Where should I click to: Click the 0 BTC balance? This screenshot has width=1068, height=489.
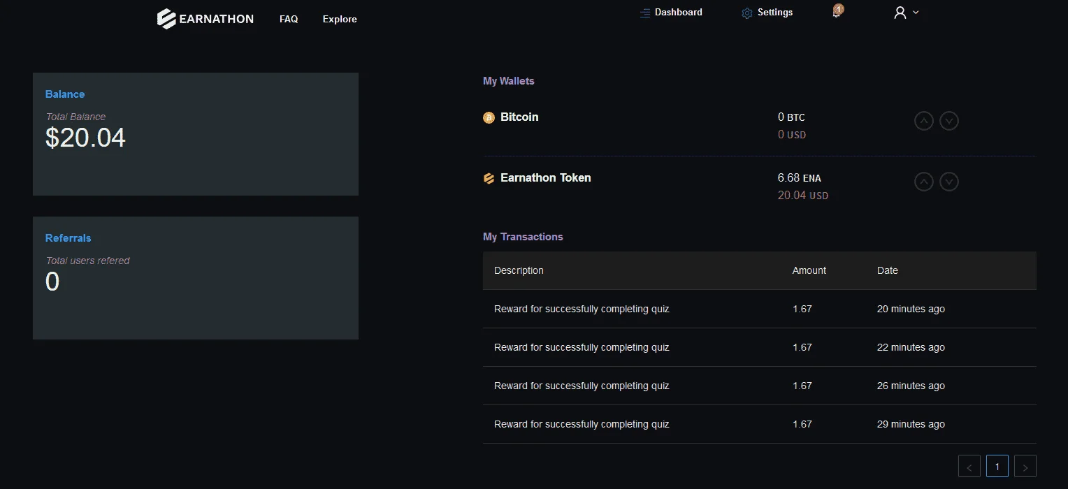791,117
